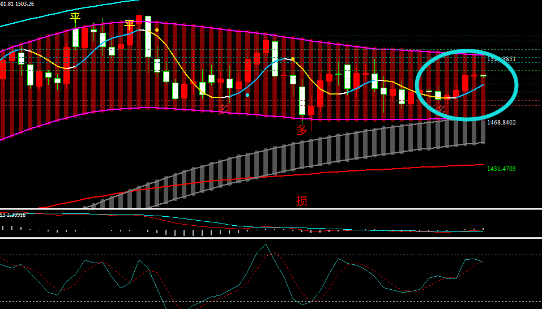Click the partly hidden 1520 price label
Image resolution: width=542 pixels, height=309 pixels.
pyautogui.click(x=501, y=59)
